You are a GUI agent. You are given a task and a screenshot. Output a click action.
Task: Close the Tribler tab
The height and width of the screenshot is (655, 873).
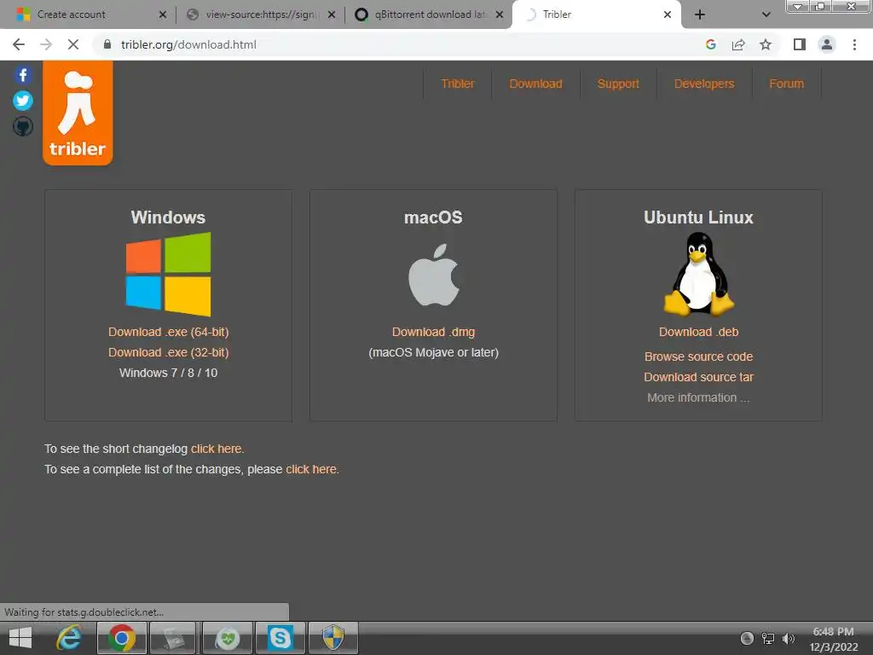click(x=668, y=14)
